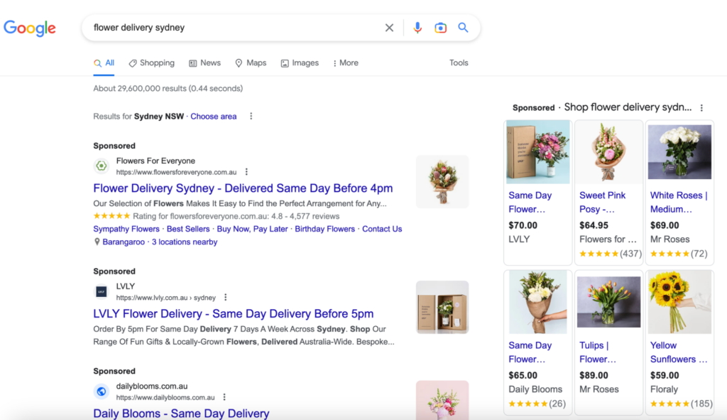The height and width of the screenshot is (420, 727).
Task: Switch to the Images tab
Action: coord(300,63)
